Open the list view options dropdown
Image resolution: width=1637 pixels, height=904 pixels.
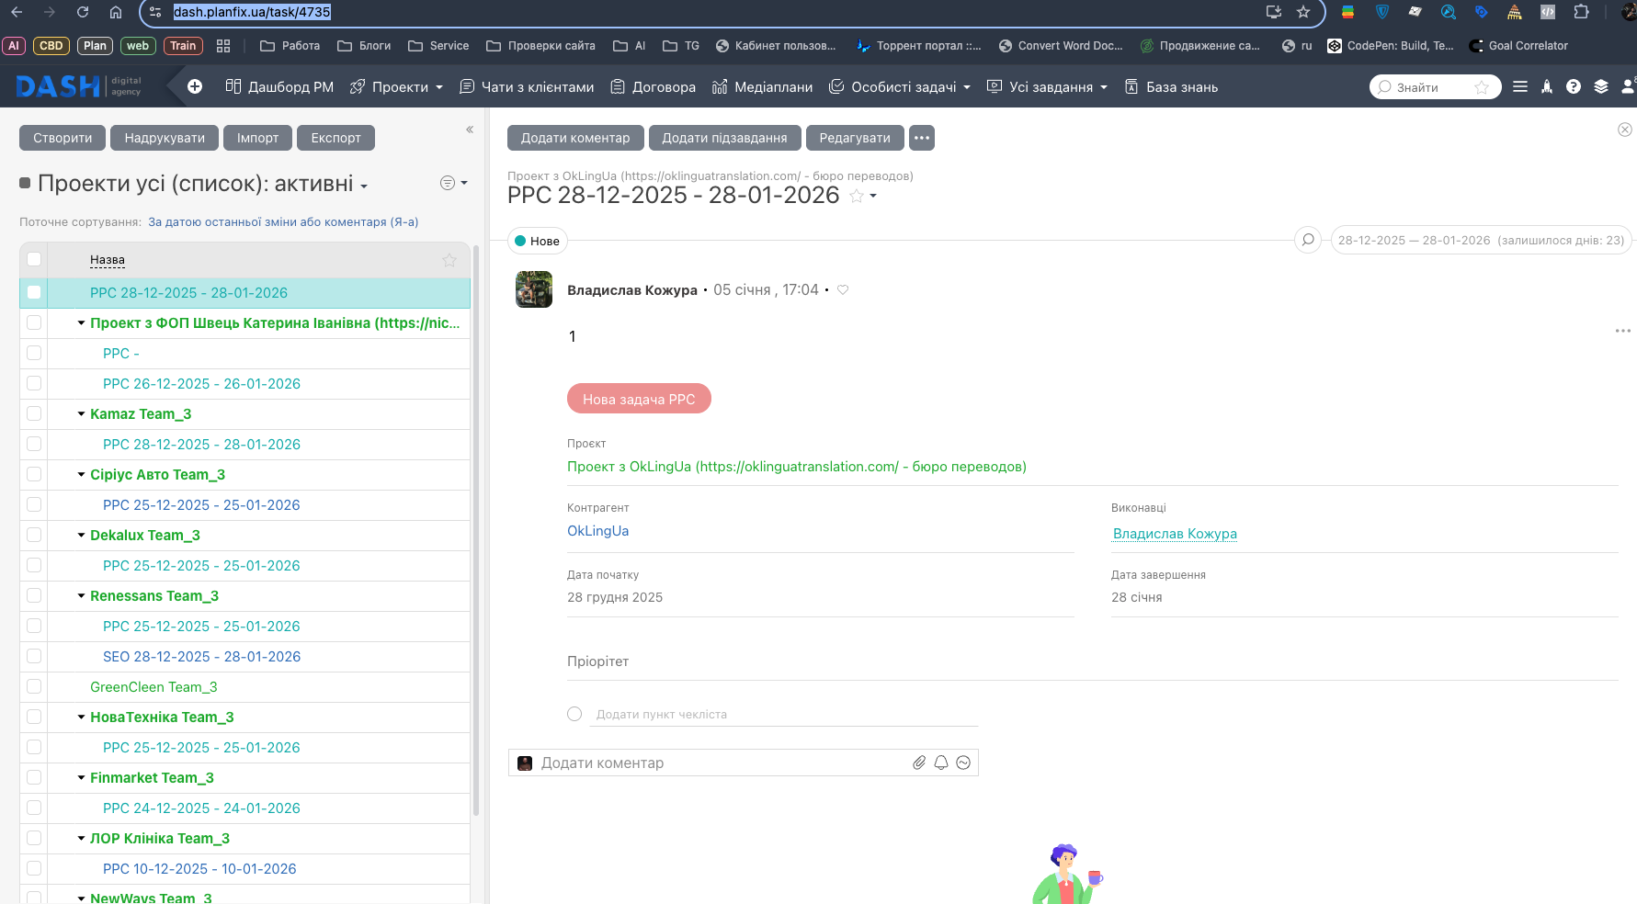pyautogui.click(x=454, y=183)
